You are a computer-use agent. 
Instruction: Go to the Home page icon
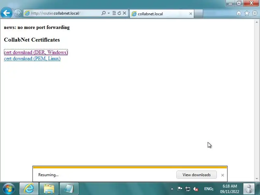tap(239, 13)
